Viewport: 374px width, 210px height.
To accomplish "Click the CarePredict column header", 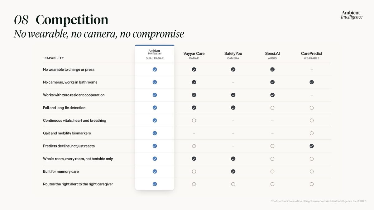I will [x=312, y=55].
